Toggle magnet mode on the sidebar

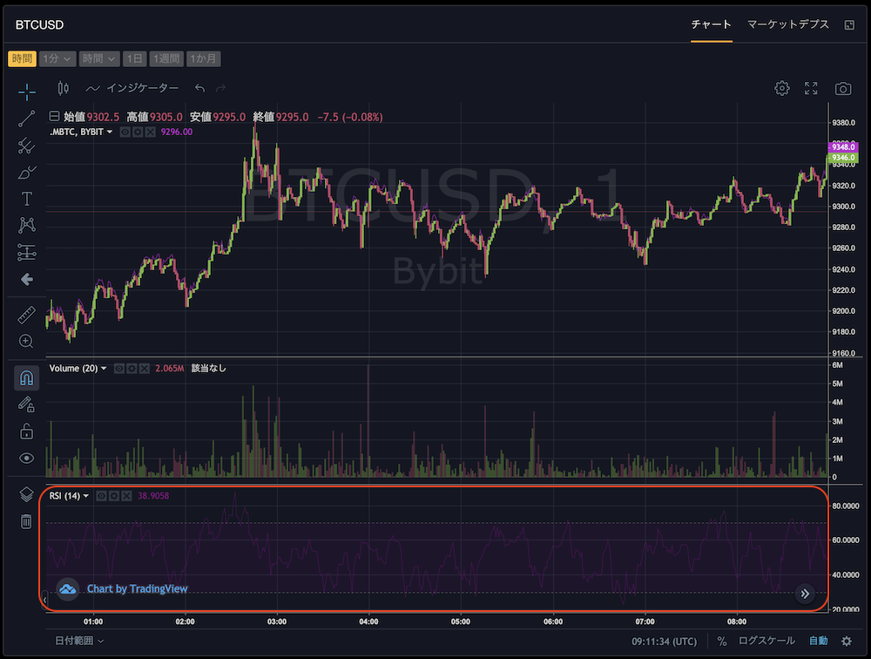click(26, 378)
